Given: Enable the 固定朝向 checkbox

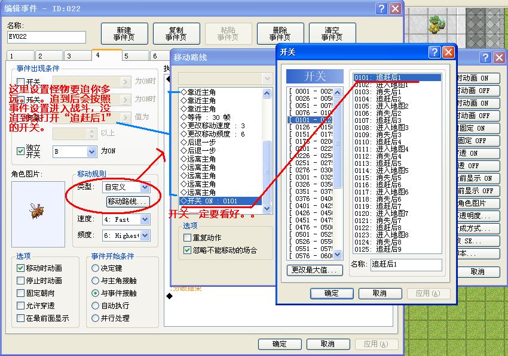Looking at the screenshot, I should coord(20,293).
